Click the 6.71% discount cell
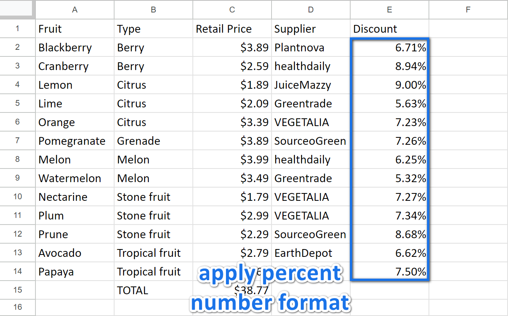Viewport: 508px width, 316px height. (390, 47)
